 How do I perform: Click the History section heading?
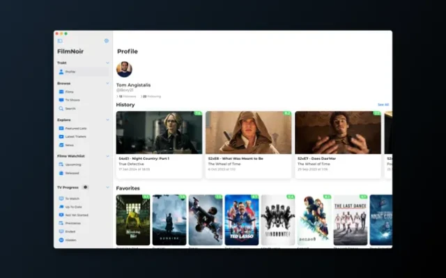click(x=125, y=105)
